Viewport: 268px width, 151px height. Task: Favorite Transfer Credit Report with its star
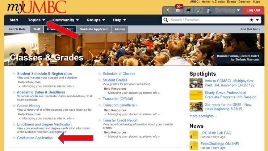tap(100, 120)
